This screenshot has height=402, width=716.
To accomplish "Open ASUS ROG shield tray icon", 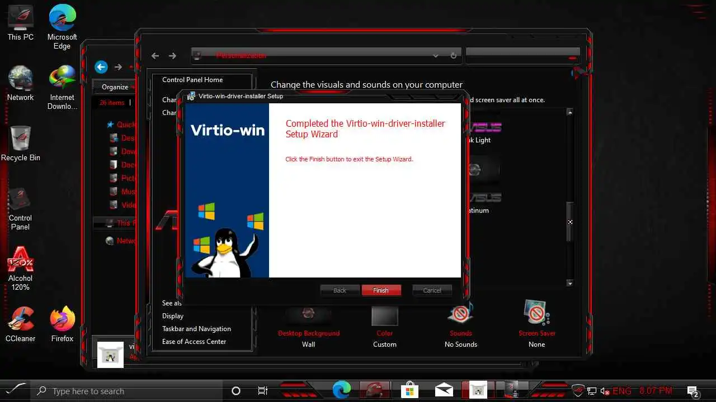I will tap(578, 391).
